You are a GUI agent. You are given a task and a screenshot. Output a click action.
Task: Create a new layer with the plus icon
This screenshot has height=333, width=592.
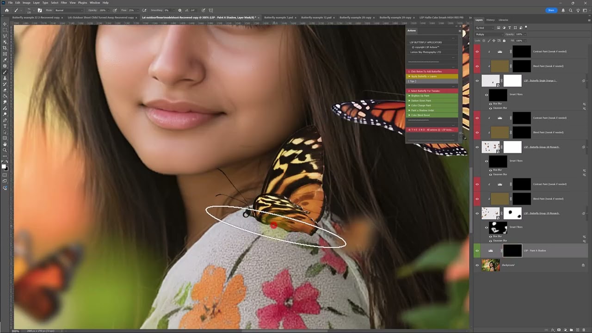pyautogui.click(x=578, y=330)
